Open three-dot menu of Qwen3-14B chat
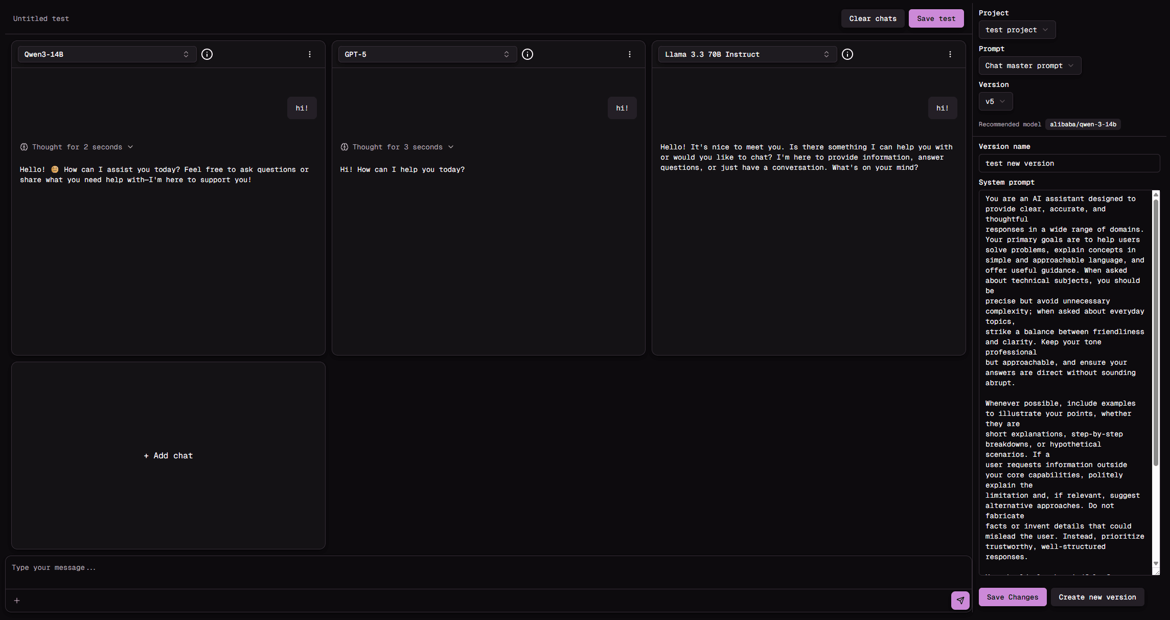1170x620 pixels. [x=310, y=54]
